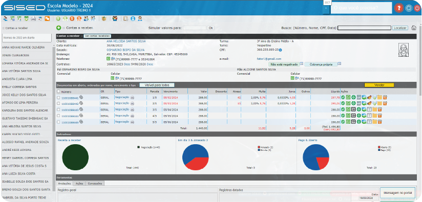Click the red power logout icon
Image resolution: width=422 pixels, height=202 pixels.
point(417,8)
